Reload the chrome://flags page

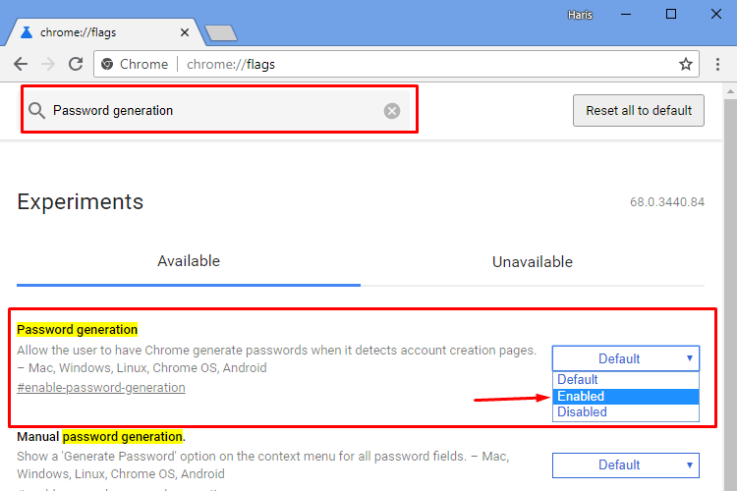(76, 64)
